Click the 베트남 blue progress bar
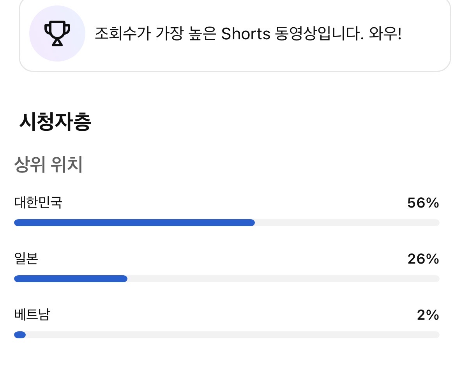The image size is (470, 380). click(19, 335)
